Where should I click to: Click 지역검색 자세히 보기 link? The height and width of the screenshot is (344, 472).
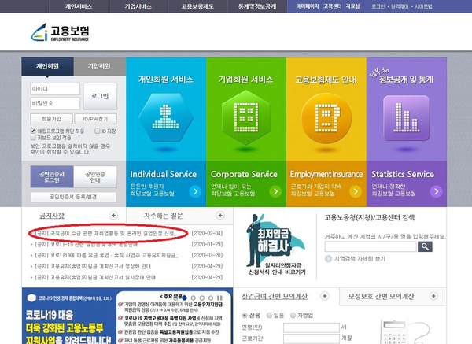pyautogui.click(x=360, y=259)
